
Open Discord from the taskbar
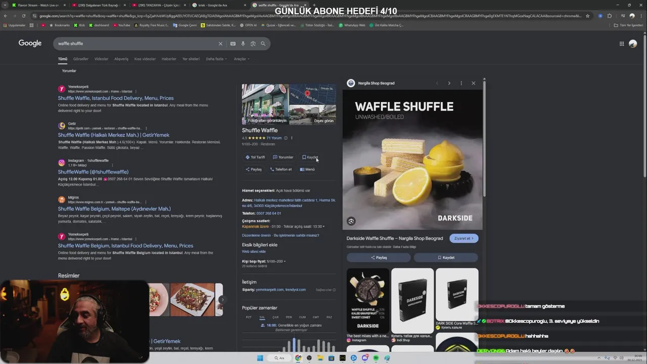(365, 358)
